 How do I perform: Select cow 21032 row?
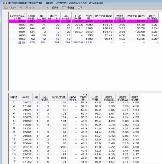pyautogui.click(x=74, y=154)
